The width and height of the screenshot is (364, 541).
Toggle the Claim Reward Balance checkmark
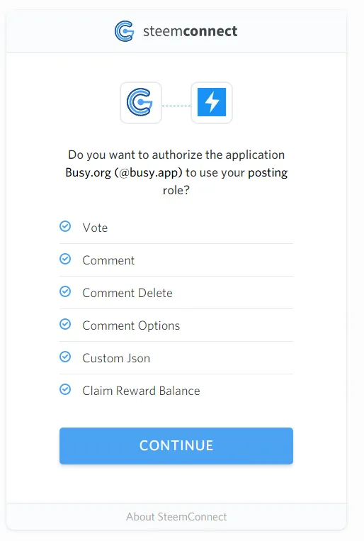coord(65,389)
